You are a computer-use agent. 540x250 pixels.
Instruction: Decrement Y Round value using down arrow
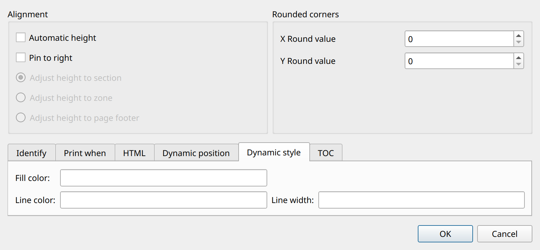click(518, 65)
